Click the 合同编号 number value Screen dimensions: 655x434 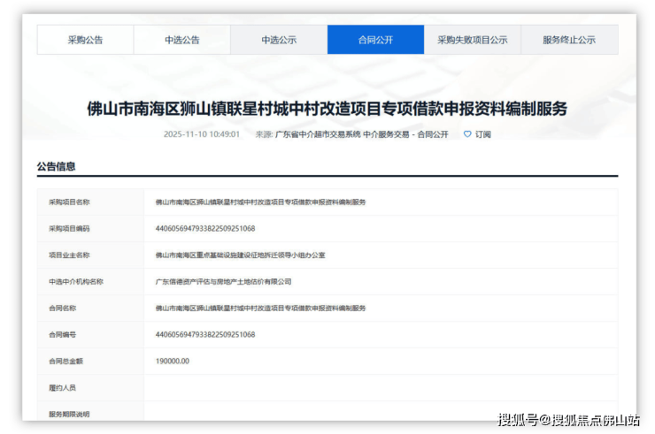205,334
